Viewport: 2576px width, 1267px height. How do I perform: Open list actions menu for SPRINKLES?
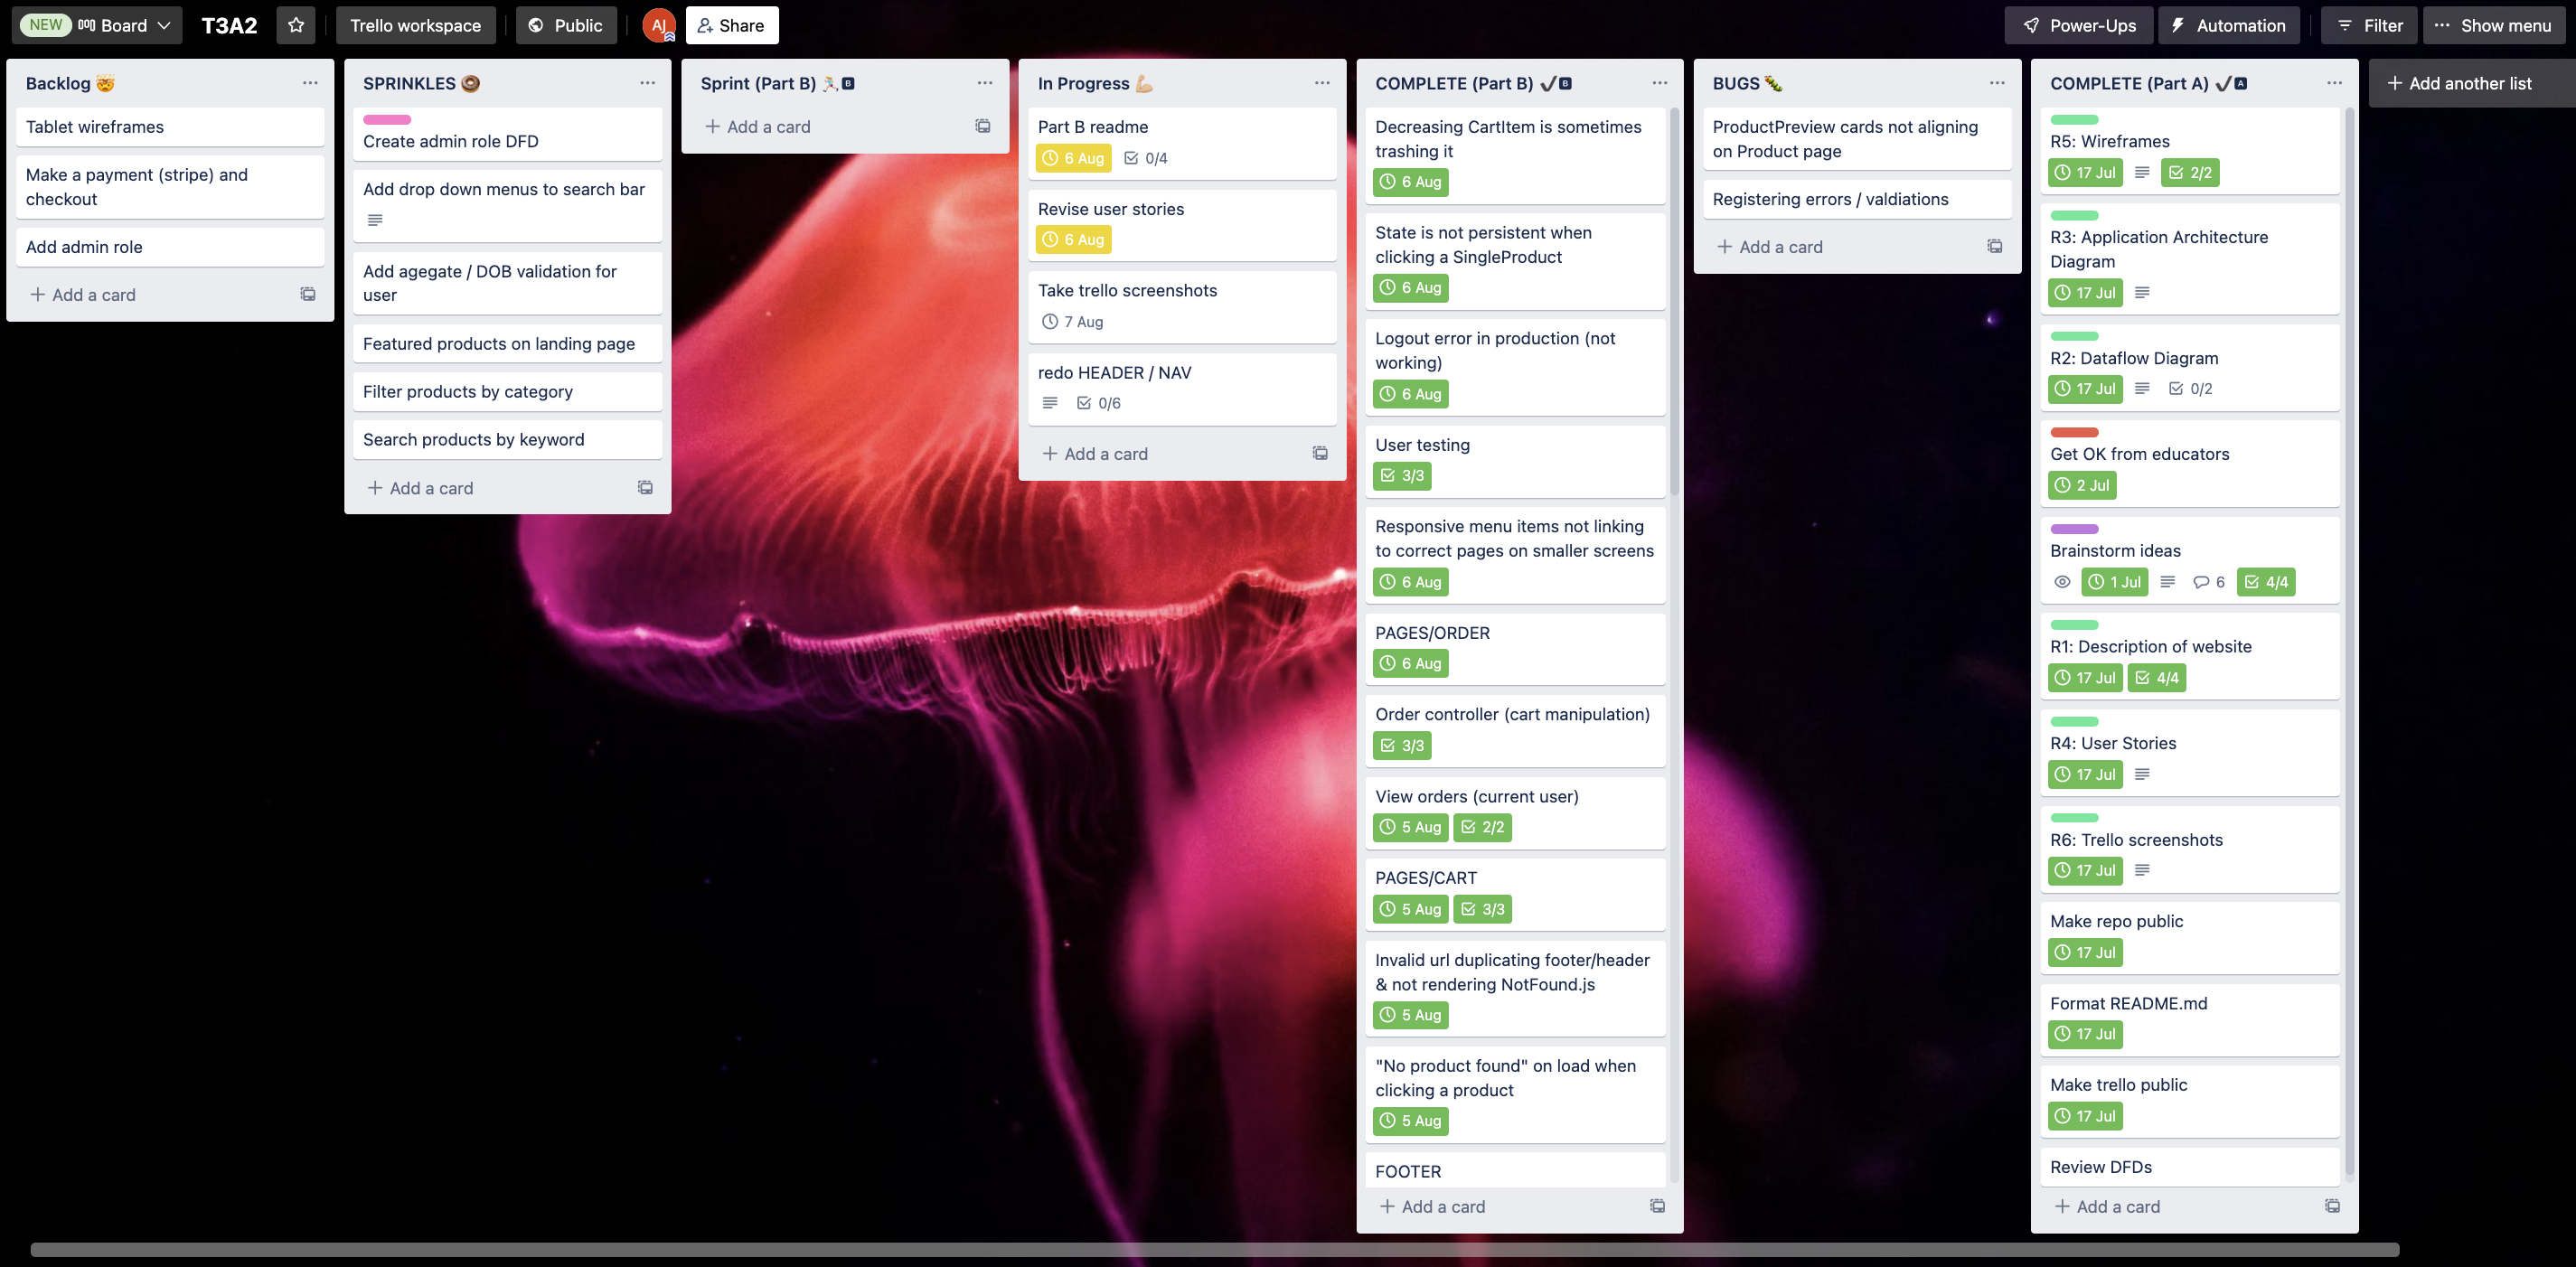tap(647, 83)
